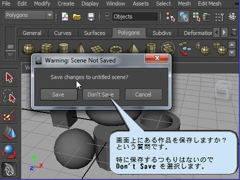Create a polygon plane from shelf

point(97,49)
